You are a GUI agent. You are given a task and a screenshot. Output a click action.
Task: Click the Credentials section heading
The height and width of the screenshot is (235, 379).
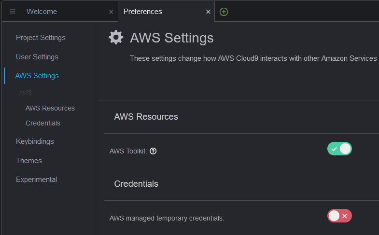136,184
